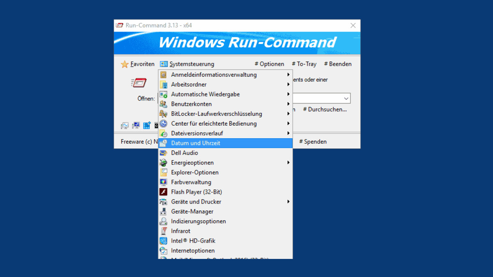Click the Run-Command title bar app icon
Viewport: 493px width, 277px height.
(x=120, y=25)
